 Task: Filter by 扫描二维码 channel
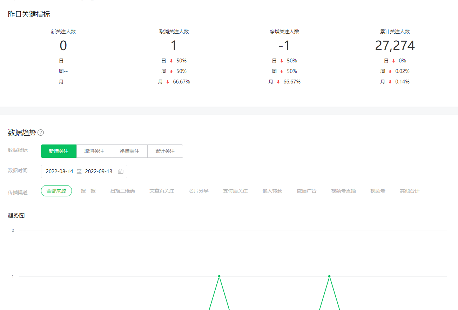click(122, 191)
